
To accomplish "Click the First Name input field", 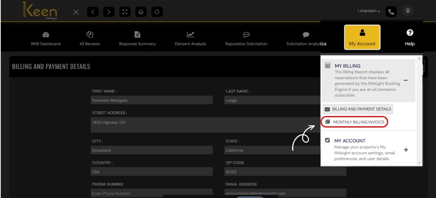I will coord(151,100).
